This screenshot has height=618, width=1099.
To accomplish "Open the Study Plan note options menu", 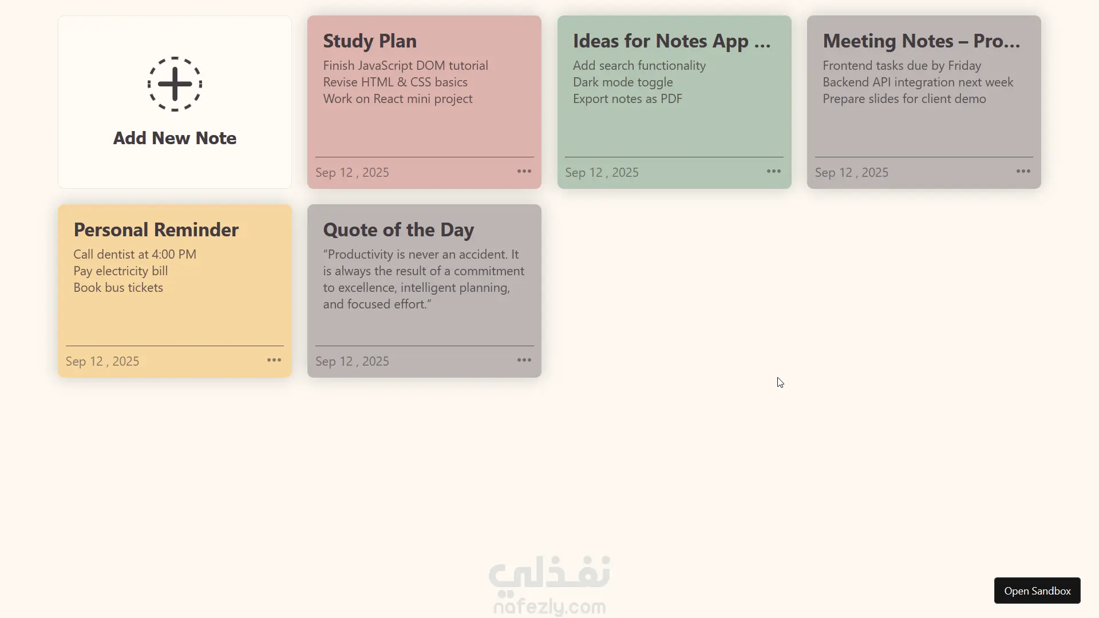I will [524, 172].
